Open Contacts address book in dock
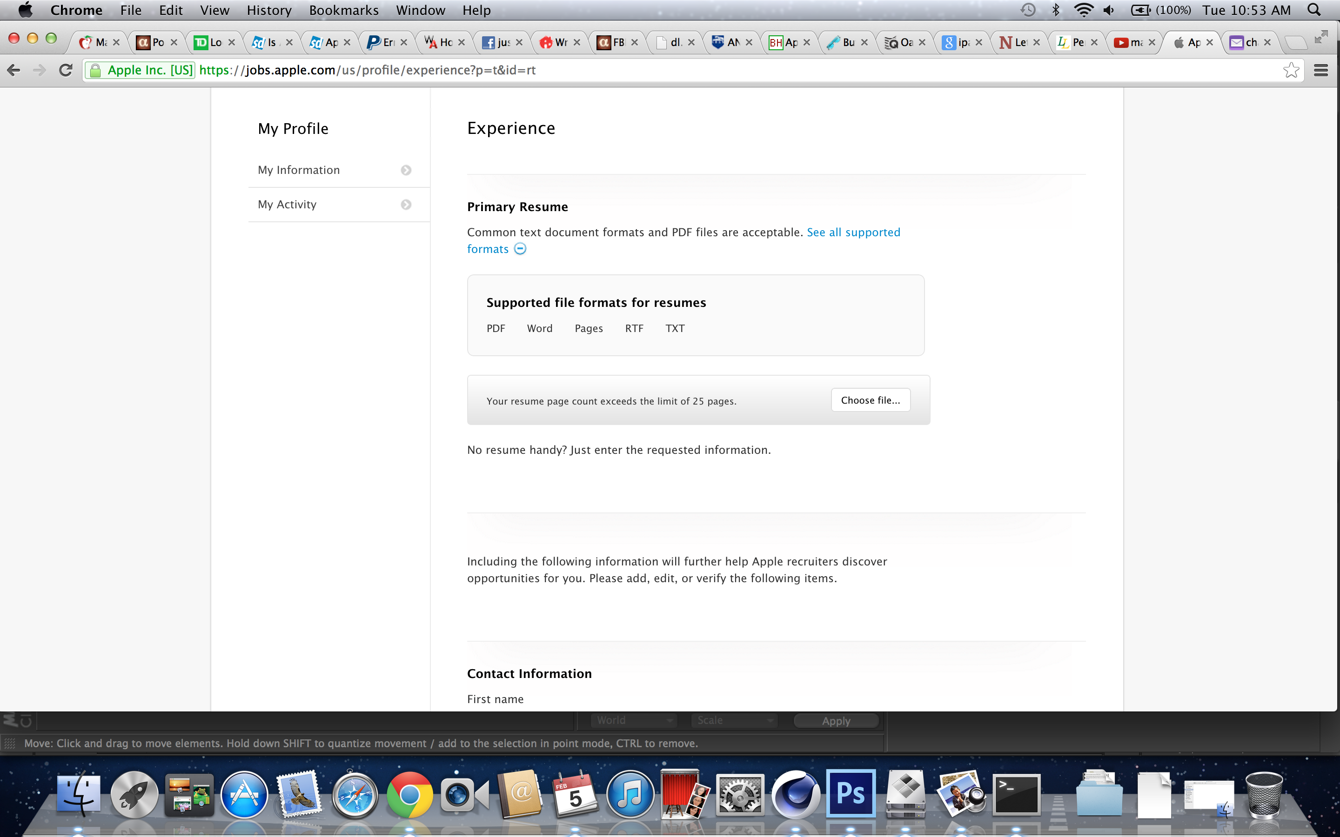Screen dimensions: 1340x837 (x=520, y=794)
